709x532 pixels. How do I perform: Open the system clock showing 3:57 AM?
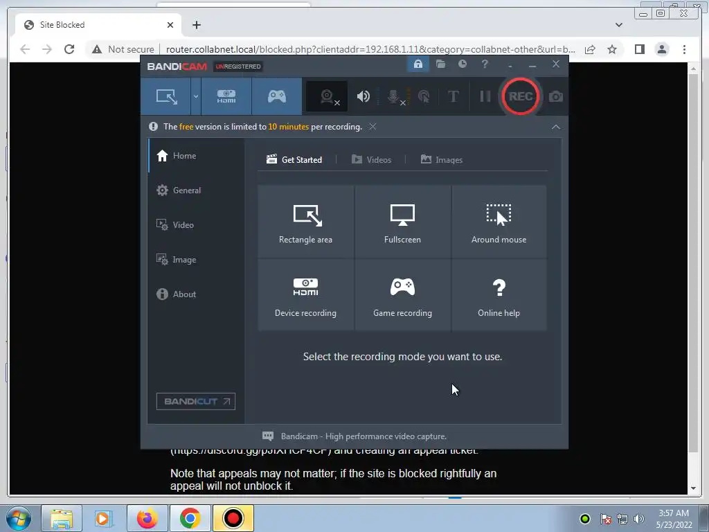click(674, 519)
